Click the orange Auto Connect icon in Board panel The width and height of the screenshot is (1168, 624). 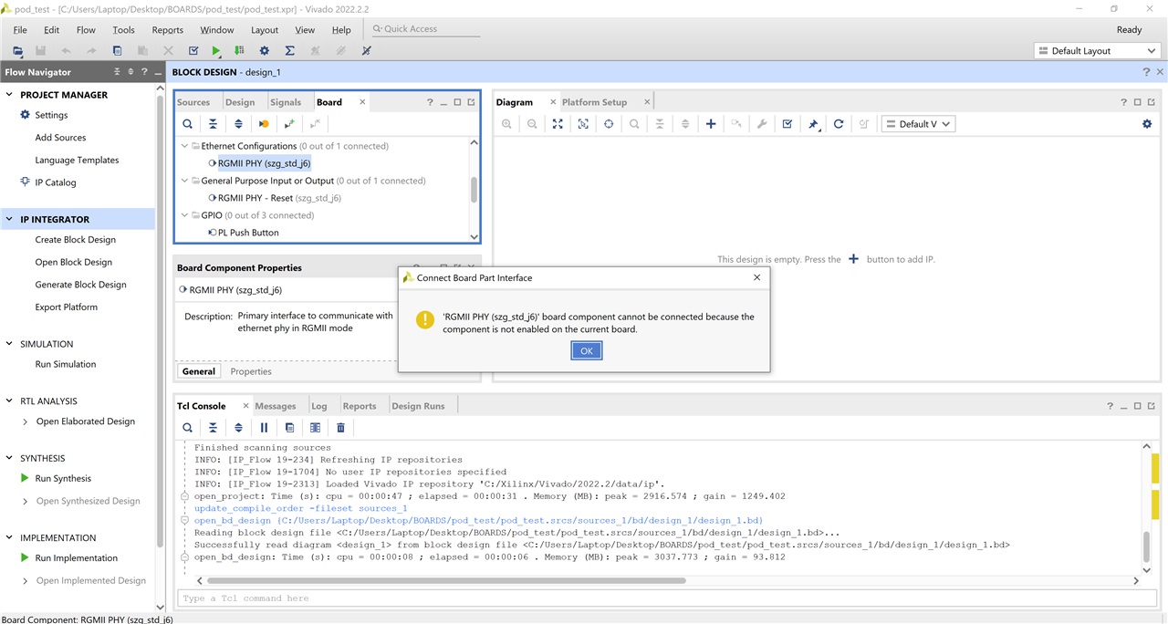(x=264, y=124)
